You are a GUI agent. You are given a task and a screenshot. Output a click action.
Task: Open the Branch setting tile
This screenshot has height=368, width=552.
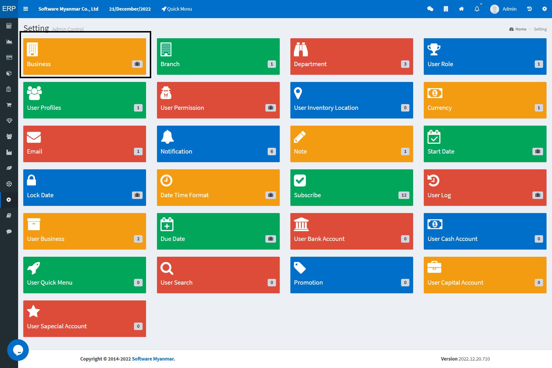218,56
